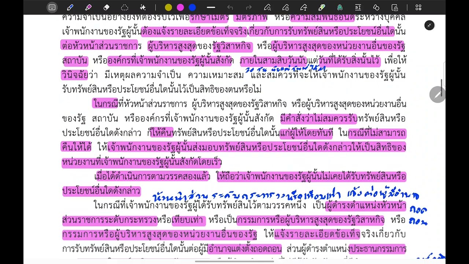Select the blue pen tool

pos(70,7)
